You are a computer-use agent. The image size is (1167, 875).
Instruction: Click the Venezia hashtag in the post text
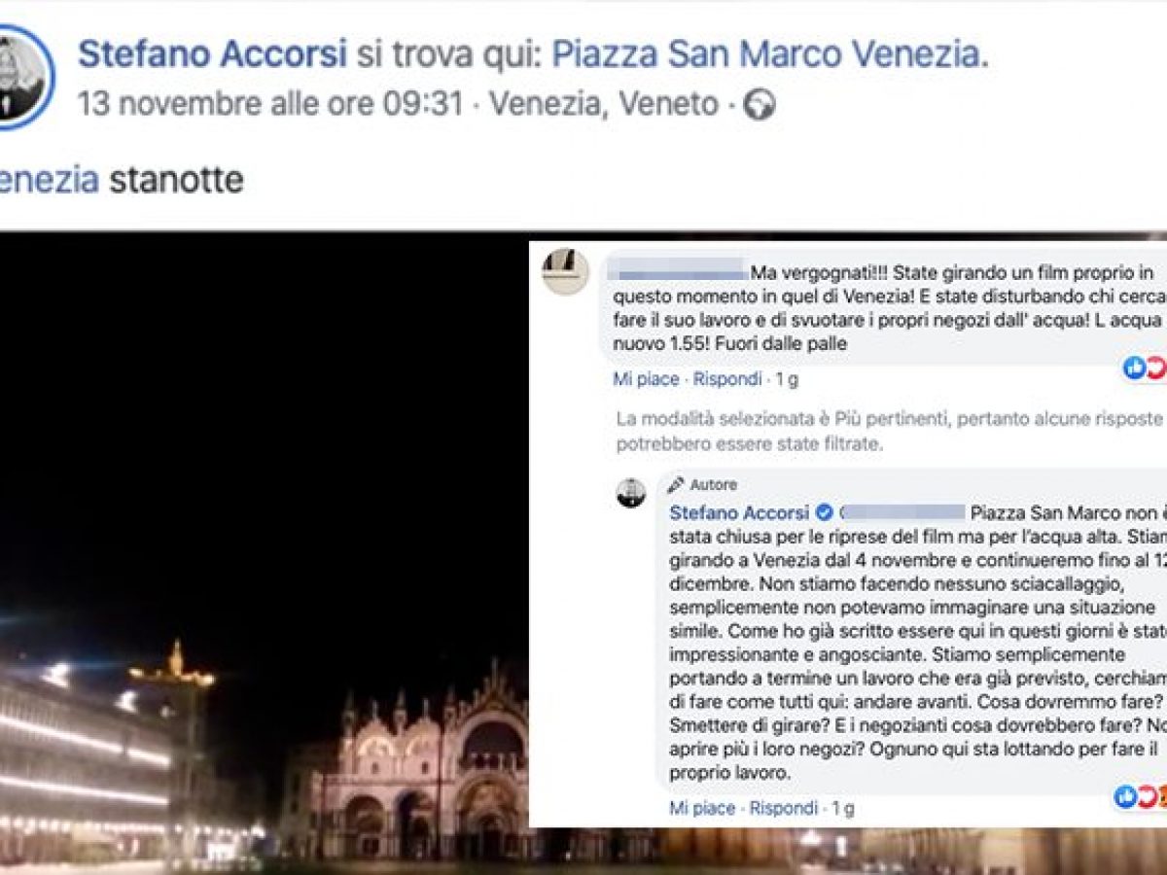click(x=49, y=180)
